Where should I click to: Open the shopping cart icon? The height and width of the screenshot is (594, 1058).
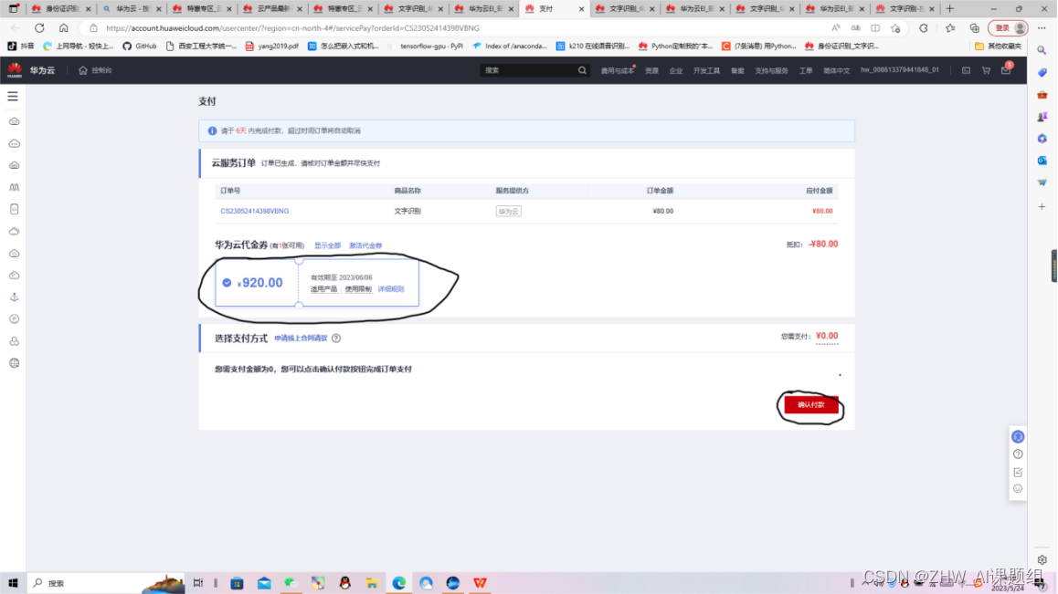(x=986, y=70)
